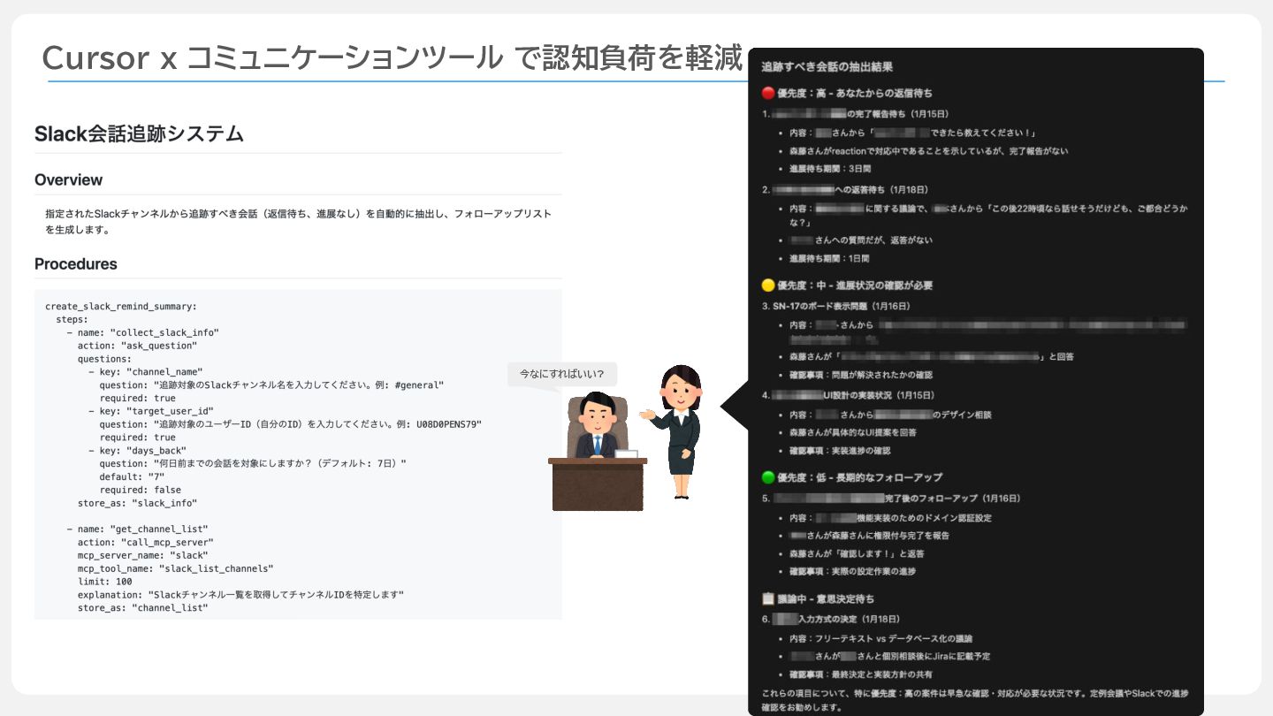
Task: Click the bullet 確認事項:実装進捗の確認
Action: pos(840,451)
